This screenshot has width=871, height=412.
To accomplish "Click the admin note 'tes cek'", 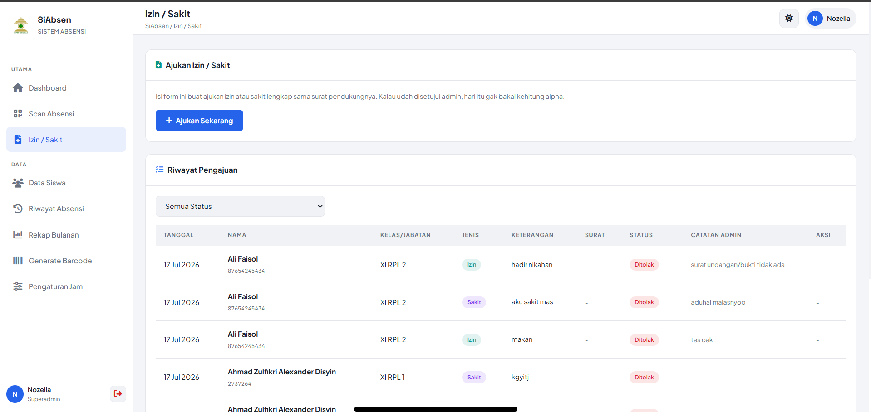I will coord(702,340).
